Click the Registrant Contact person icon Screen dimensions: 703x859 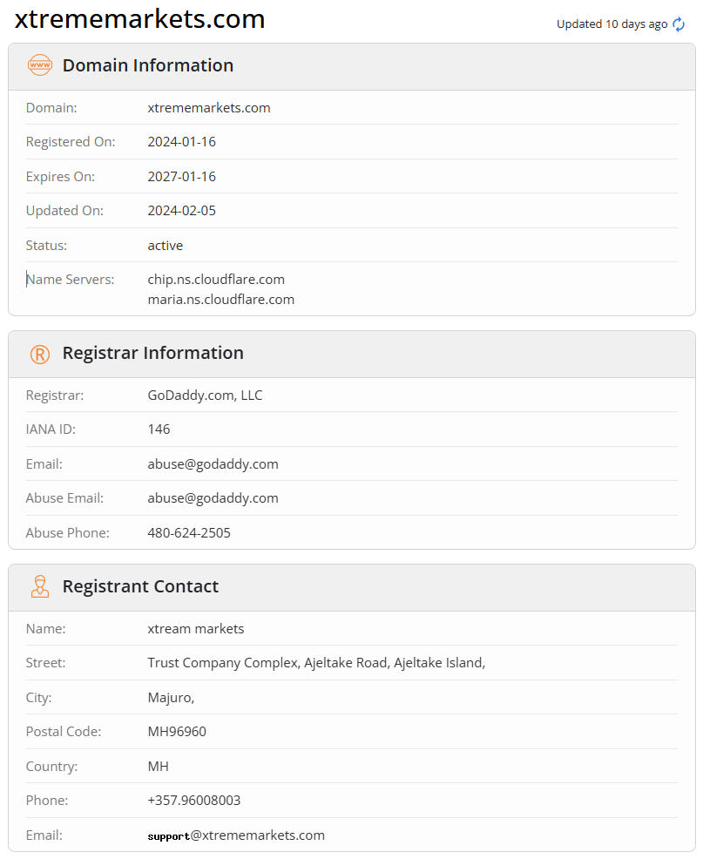40,586
